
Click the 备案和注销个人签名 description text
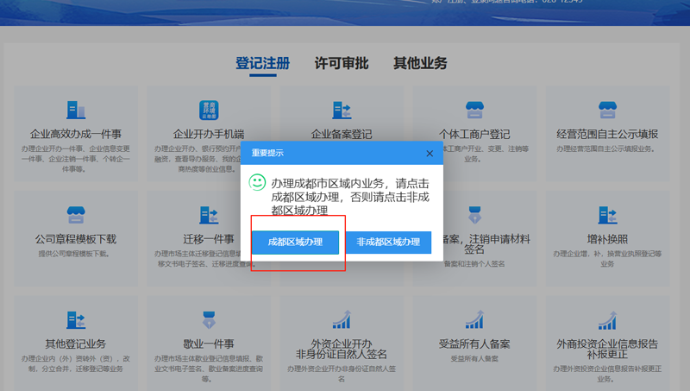(x=474, y=264)
